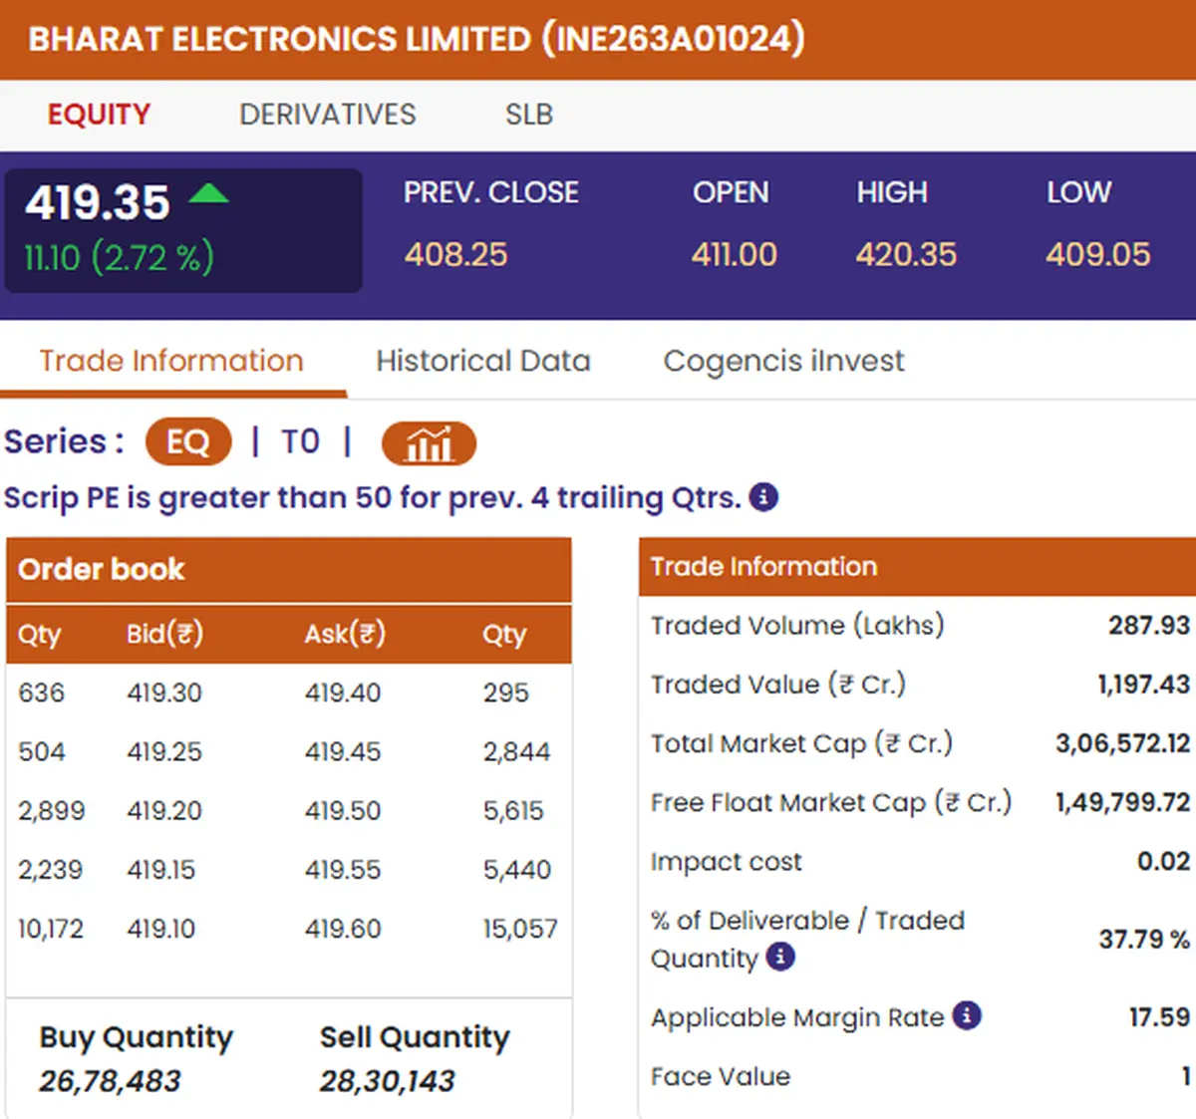Viewport: 1196px width, 1119px height.
Task: Click bid price 419.25
Action: click(164, 751)
